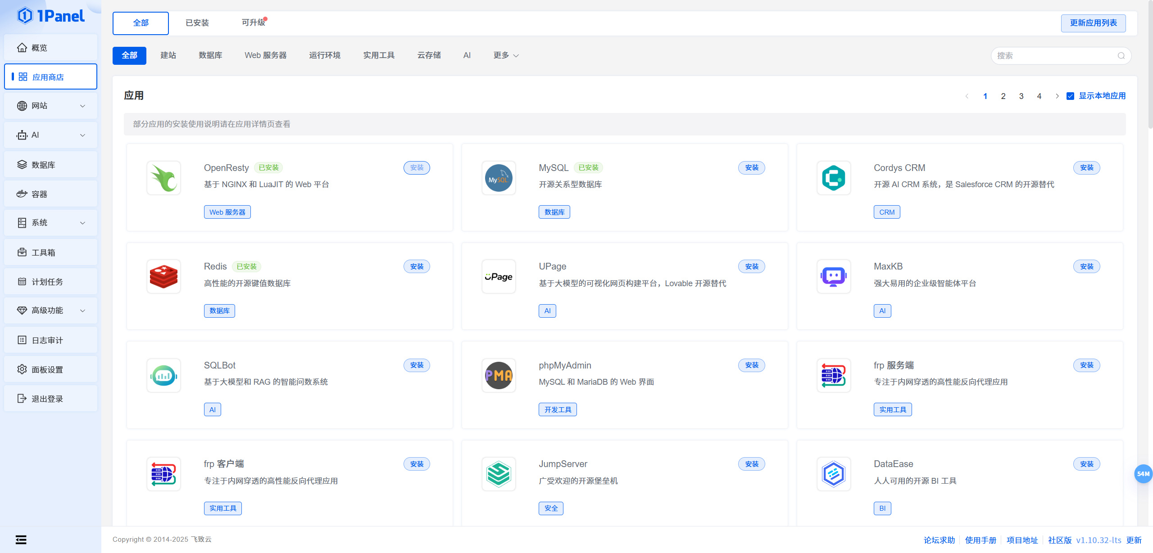Click the JumpServer app icon
The image size is (1153, 553).
tap(499, 474)
